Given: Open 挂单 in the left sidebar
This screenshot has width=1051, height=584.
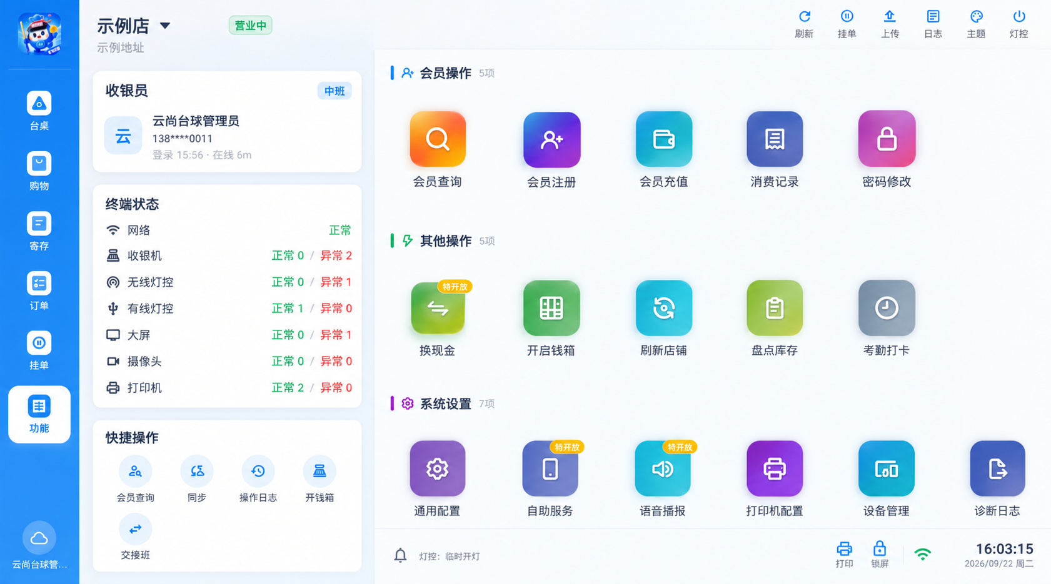Looking at the screenshot, I should (x=39, y=351).
